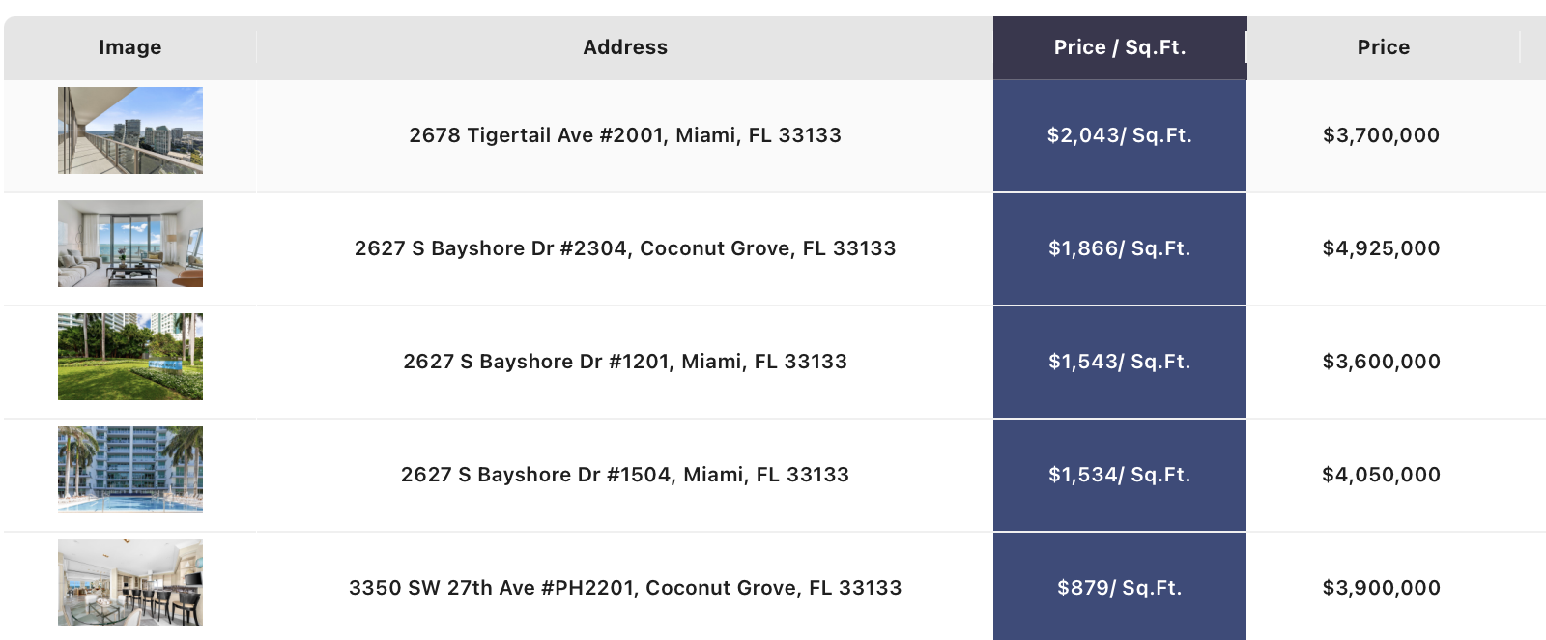
Task: Open listing 2627 S Bayshore Dr #2304
Action: (x=625, y=248)
